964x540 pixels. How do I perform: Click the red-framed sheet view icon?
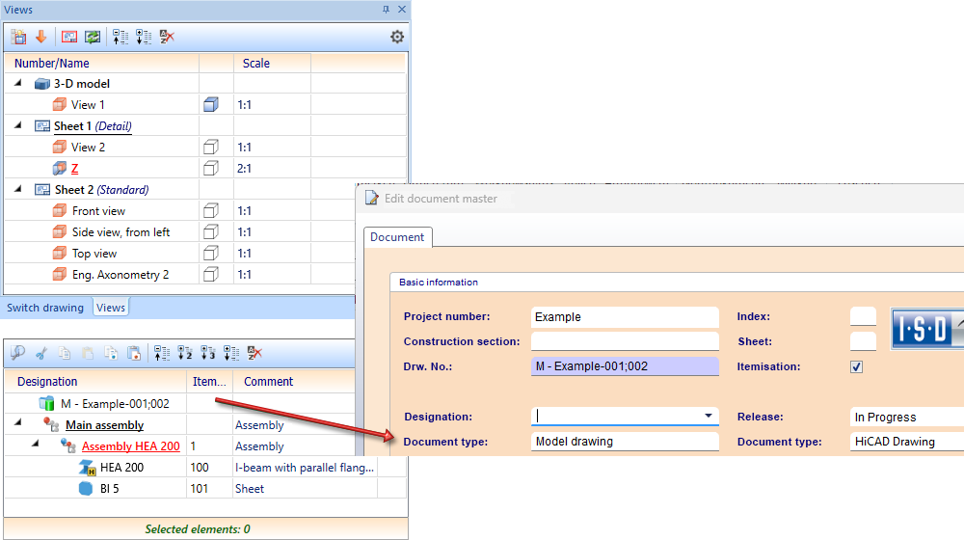pyautogui.click(x=69, y=37)
